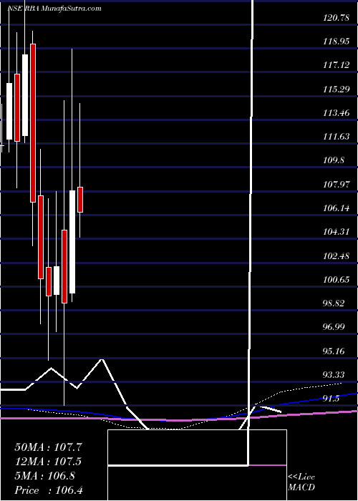Image resolution: width=358 pixels, height=501 pixels.
Task: Click the <<Live MACD label
Action: (301, 482)
